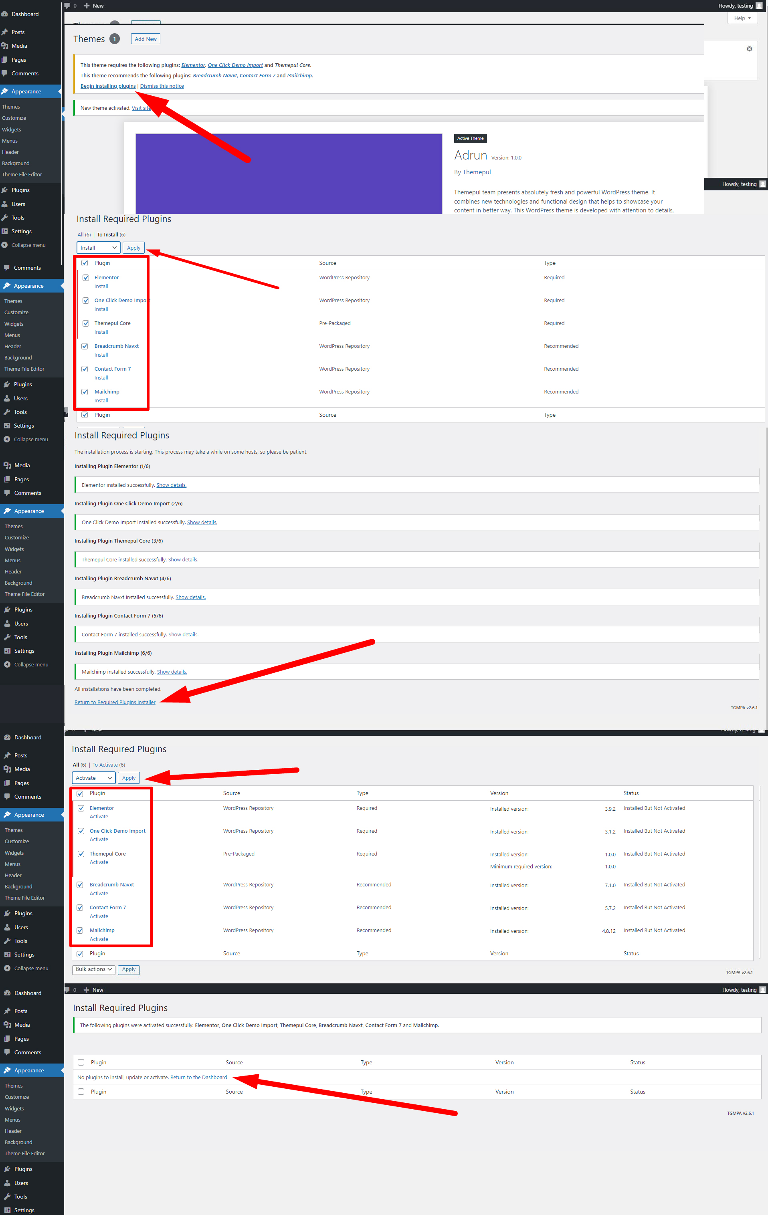The height and width of the screenshot is (1215, 768).
Task: Click Dismiss this notice link
Action: click(162, 86)
